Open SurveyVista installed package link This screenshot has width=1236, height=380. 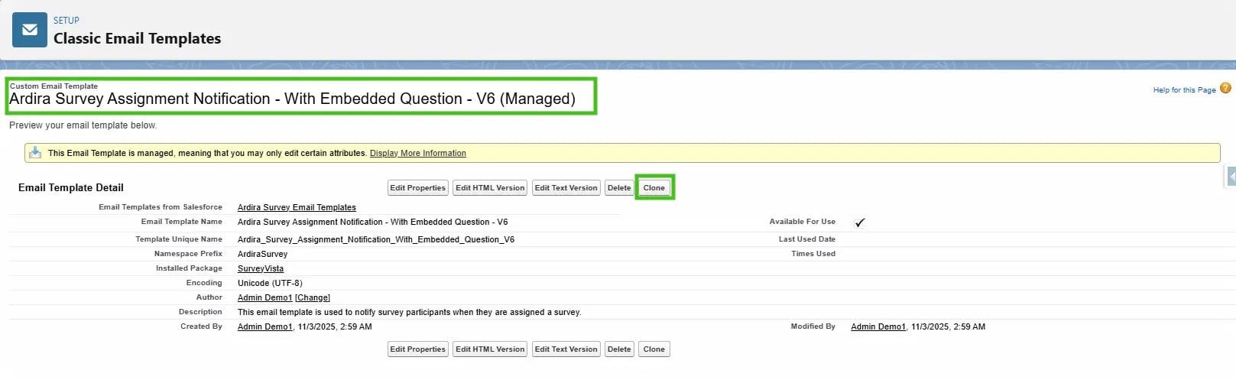point(261,268)
